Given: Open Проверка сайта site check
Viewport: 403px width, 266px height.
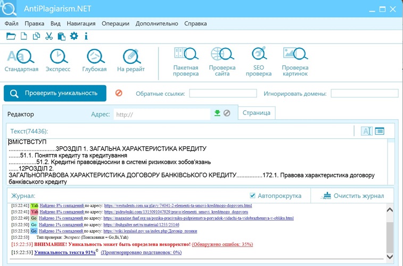Looking at the screenshot, I should point(223,62).
